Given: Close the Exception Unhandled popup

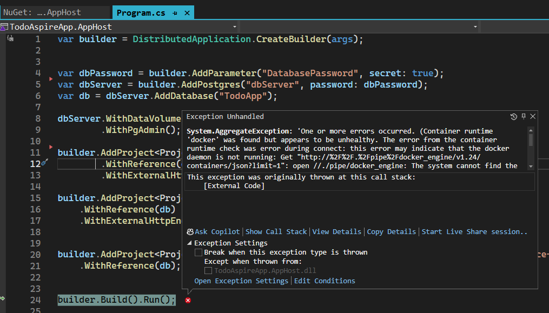Looking at the screenshot, I should point(533,117).
